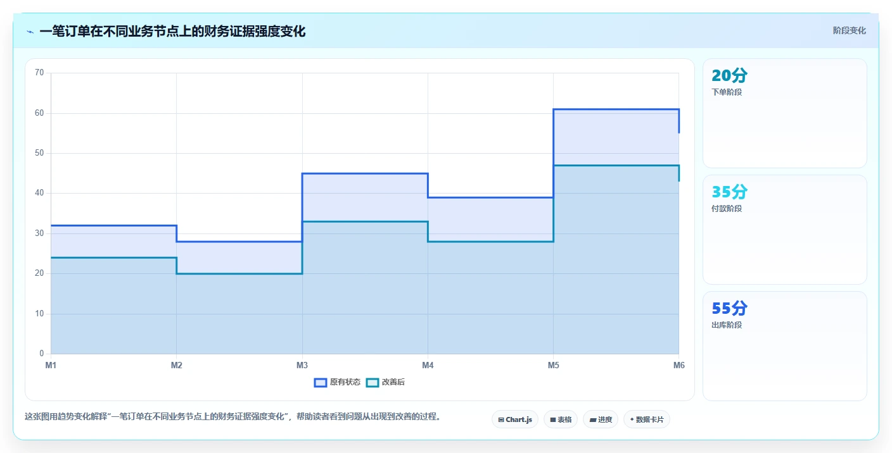Click the 付款阶段 caption text
892x453 pixels.
tap(727, 209)
